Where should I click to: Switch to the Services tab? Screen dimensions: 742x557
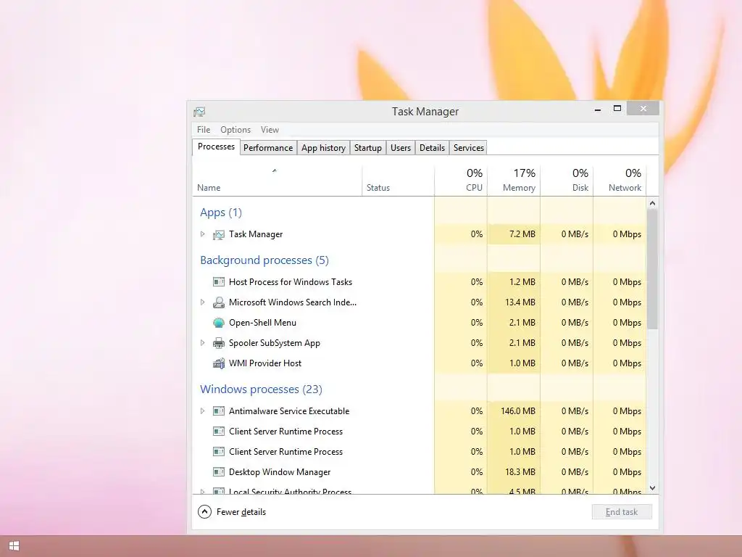[469, 148]
